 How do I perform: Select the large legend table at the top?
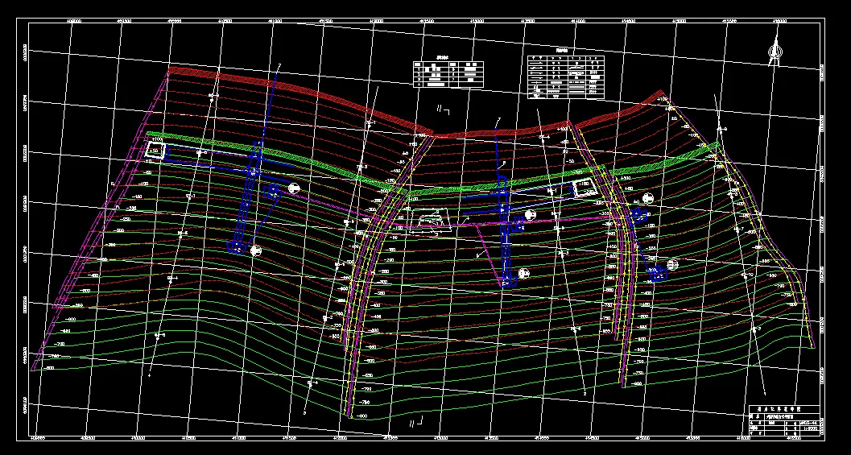tap(565, 76)
